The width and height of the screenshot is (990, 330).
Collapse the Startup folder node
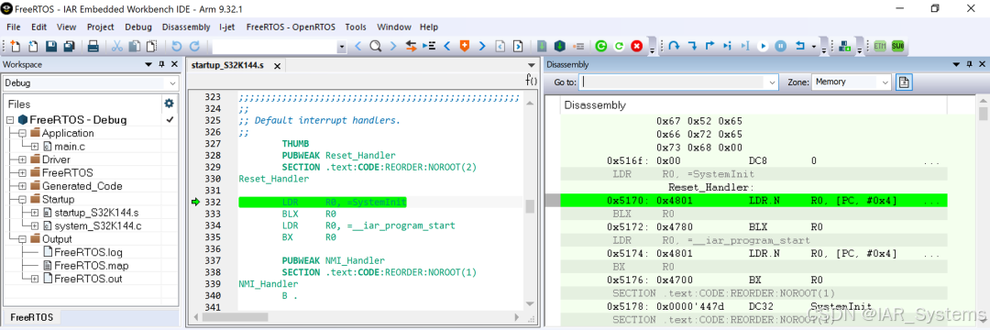point(22,200)
